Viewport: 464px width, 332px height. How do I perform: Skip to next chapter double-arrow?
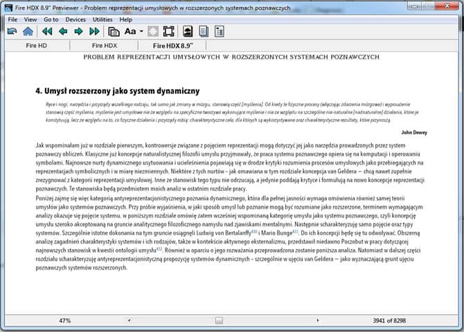(x=94, y=31)
